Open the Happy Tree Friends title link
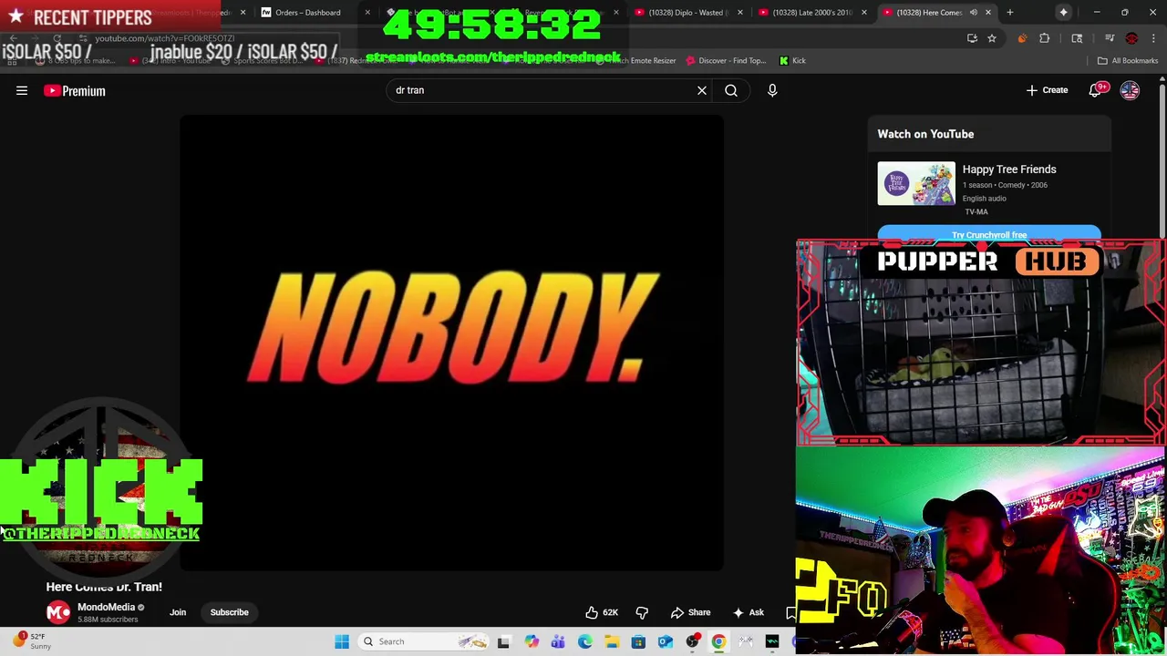 click(x=1009, y=169)
